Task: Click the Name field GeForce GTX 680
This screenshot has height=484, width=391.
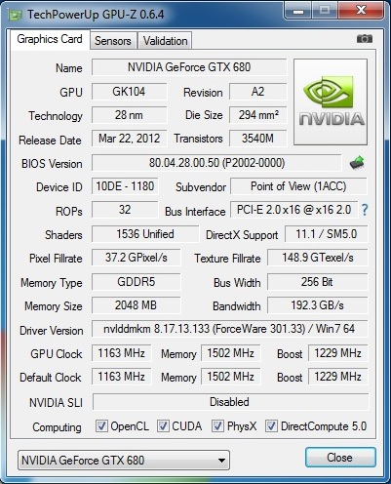Action: coord(189,67)
